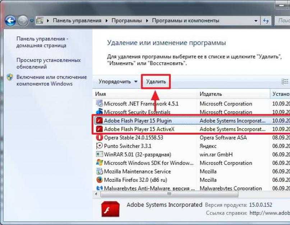Click the Forward navigation arrow button
This screenshot has width=290, height=225.
[23, 21]
